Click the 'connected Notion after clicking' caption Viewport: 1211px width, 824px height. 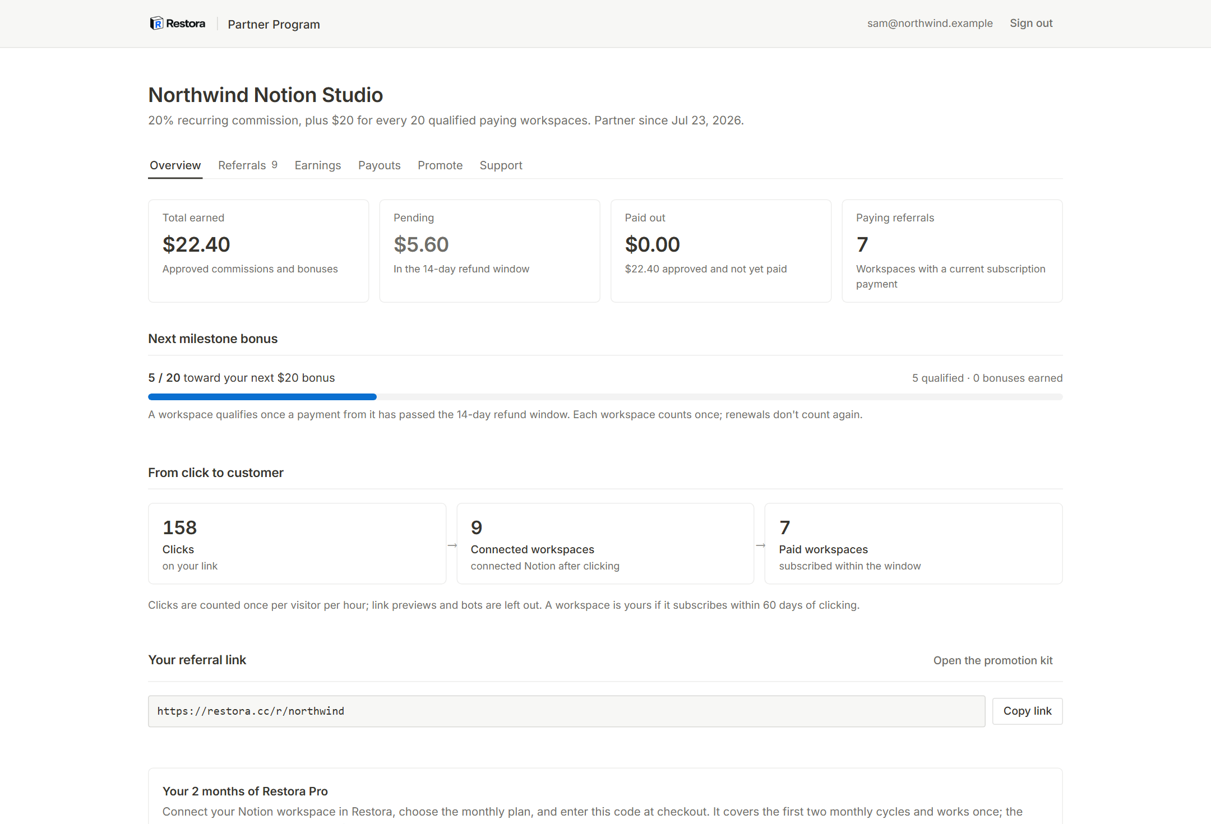point(544,566)
